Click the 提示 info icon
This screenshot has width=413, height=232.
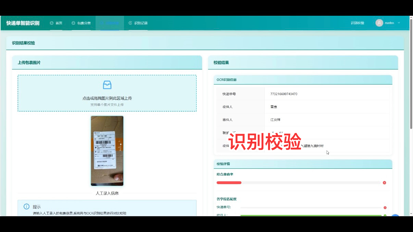point(26,206)
